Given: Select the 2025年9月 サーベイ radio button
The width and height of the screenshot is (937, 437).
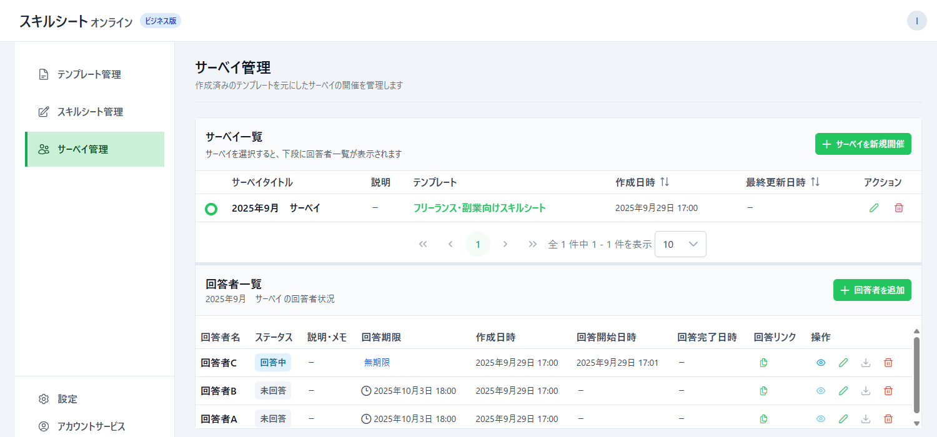Looking at the screenshot, I should coord(211,209).
